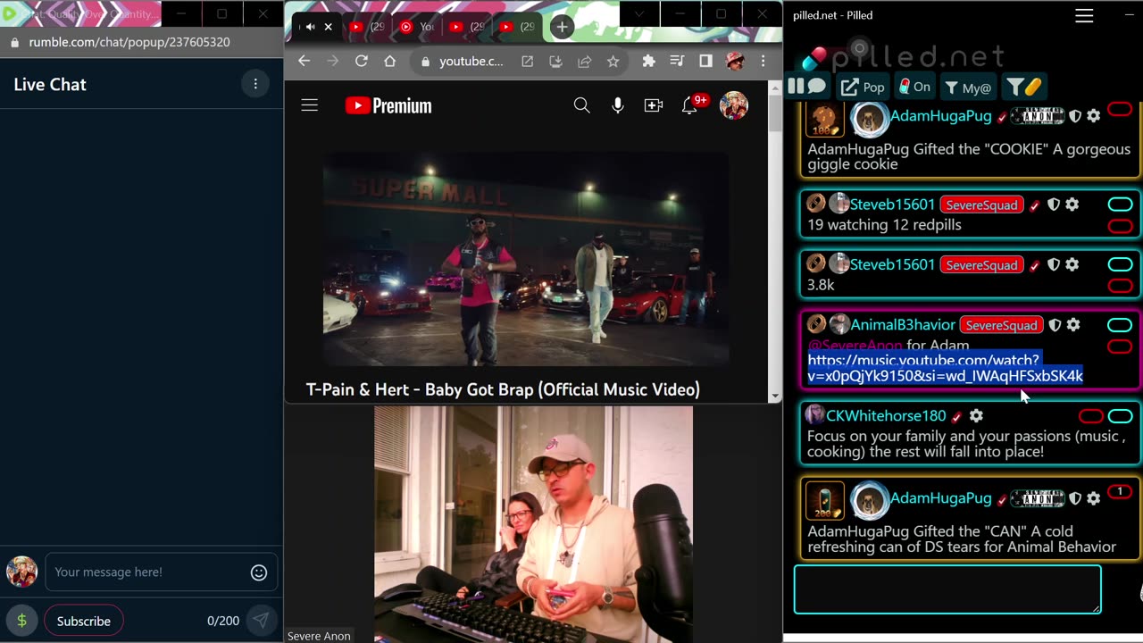Click the Pop out button in Pilled

tap(863, 87)
